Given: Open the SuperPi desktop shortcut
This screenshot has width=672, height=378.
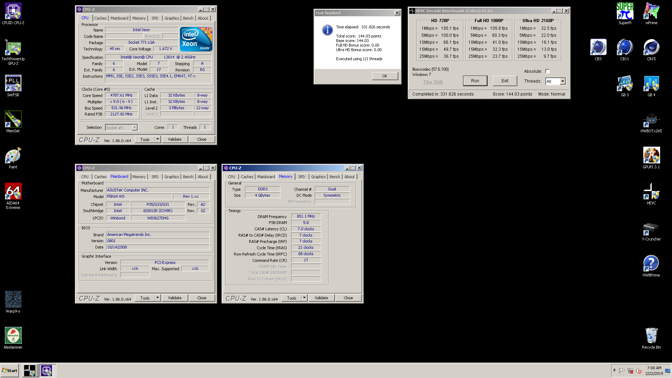Looking at the screenshot, I should pyautogui.click(x=625, y=14).
